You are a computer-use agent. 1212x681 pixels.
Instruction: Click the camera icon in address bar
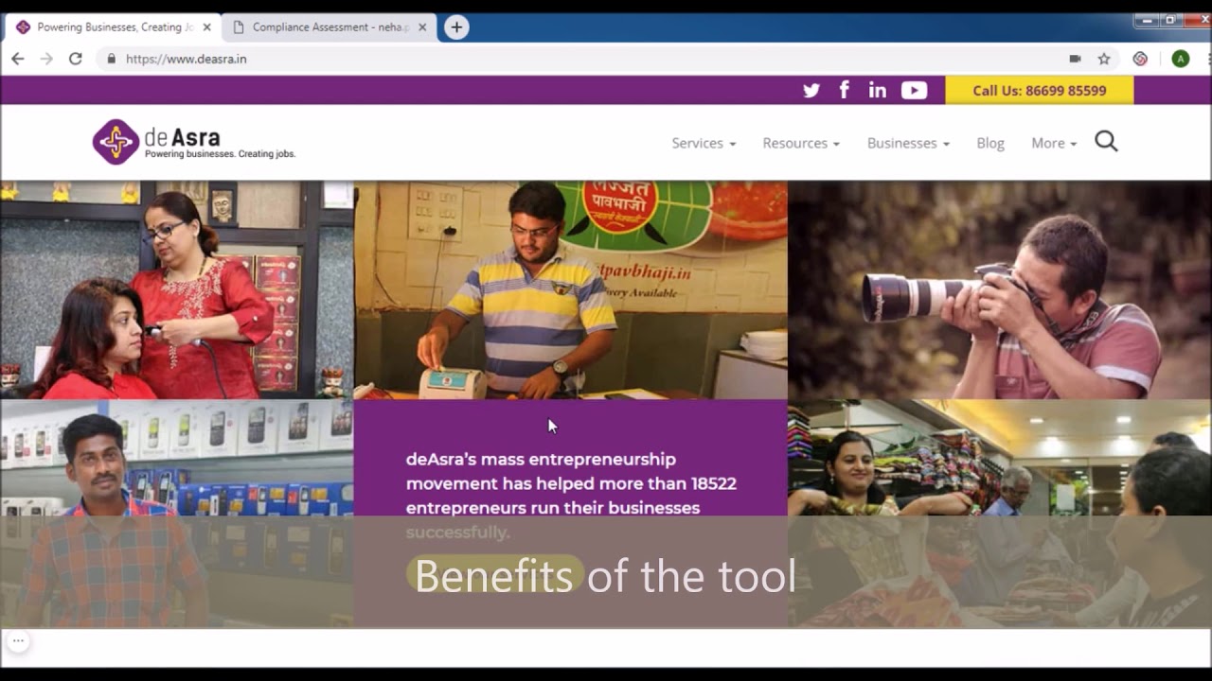pyautogui.click(x=1075, y=59)
